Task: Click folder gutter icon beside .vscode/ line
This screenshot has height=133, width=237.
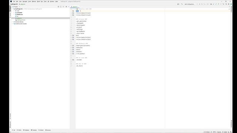Action: tap(73, 60)
